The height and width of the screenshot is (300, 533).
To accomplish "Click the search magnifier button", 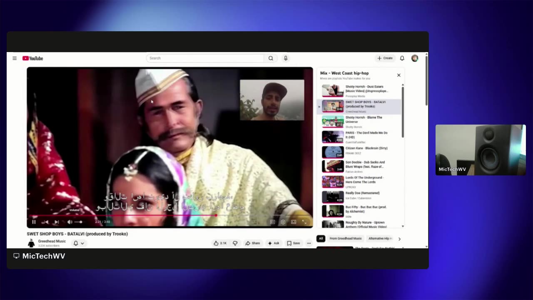I will [x=271, y=58].
